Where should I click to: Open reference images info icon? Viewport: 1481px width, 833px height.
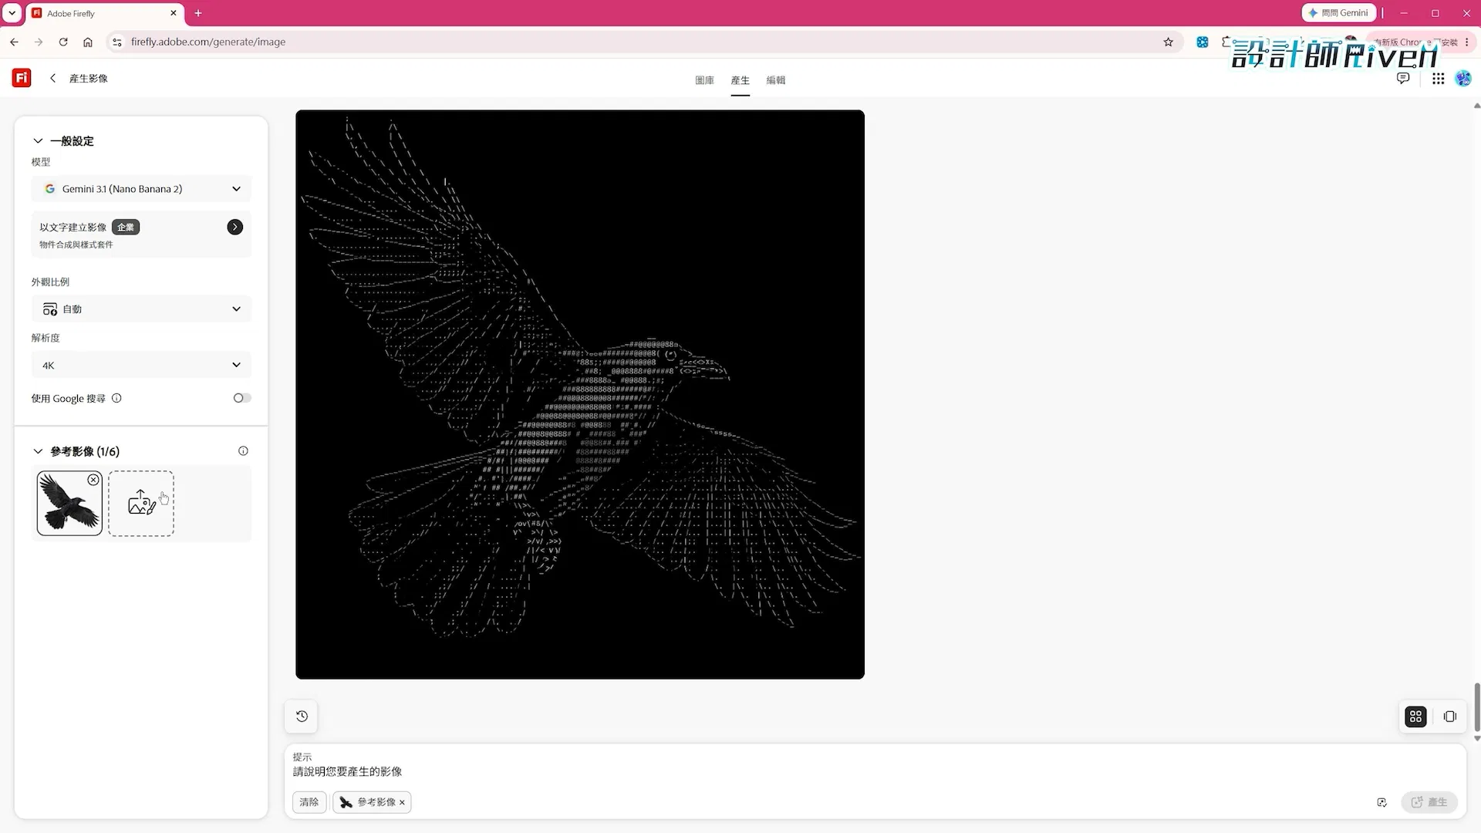point(243,451)
